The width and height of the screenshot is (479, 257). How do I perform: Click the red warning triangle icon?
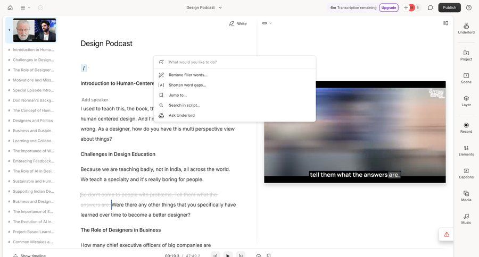pos(447,235)
